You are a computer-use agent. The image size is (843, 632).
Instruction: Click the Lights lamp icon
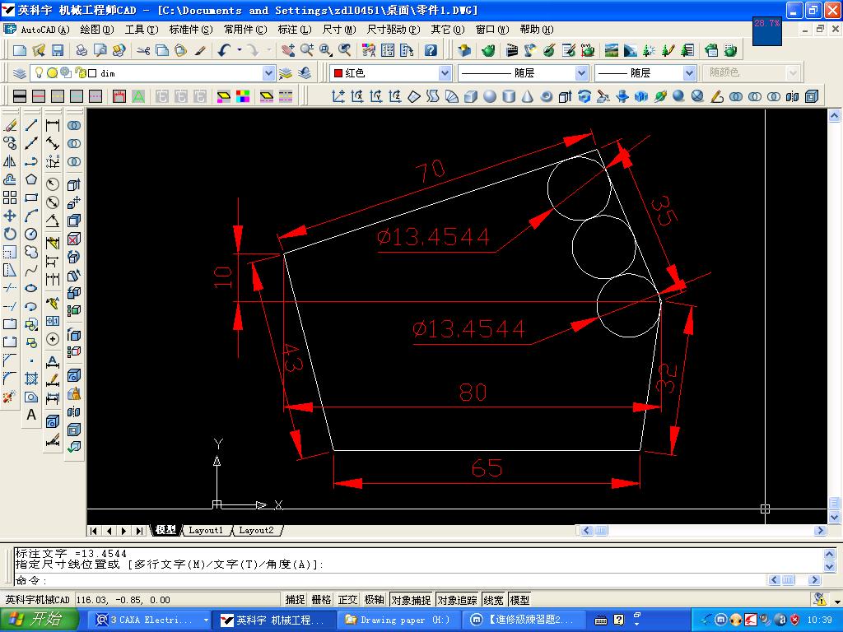coord(530,50)
